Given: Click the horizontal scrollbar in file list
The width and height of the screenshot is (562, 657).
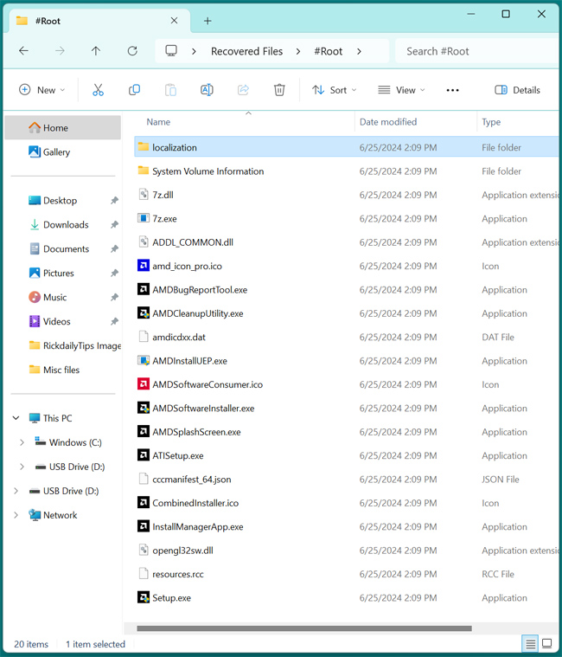Looking at the screenshot, I should 304,628.
